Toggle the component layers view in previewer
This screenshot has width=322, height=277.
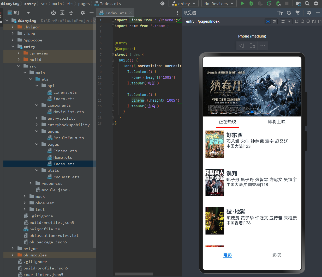click(x=274, y=21)
